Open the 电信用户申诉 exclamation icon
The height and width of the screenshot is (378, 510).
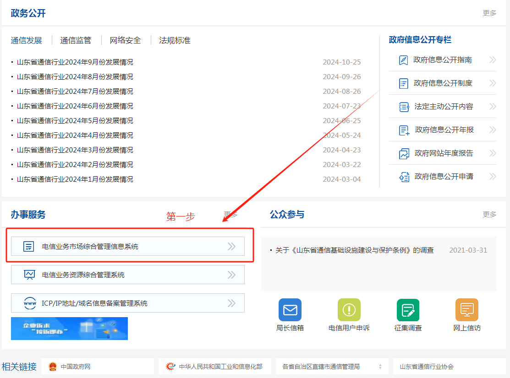(349, 310)
